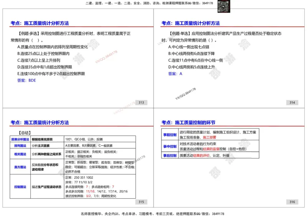Viewport: 307px width, 217px height.
Task: Click slide page number 316
Action: point(292,202)
